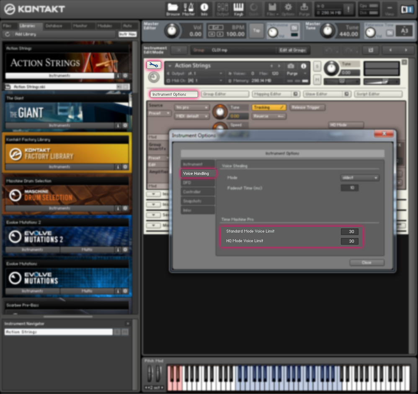Solo the instrument with the S button
This screenshot has height=394, width=418.
317,67
